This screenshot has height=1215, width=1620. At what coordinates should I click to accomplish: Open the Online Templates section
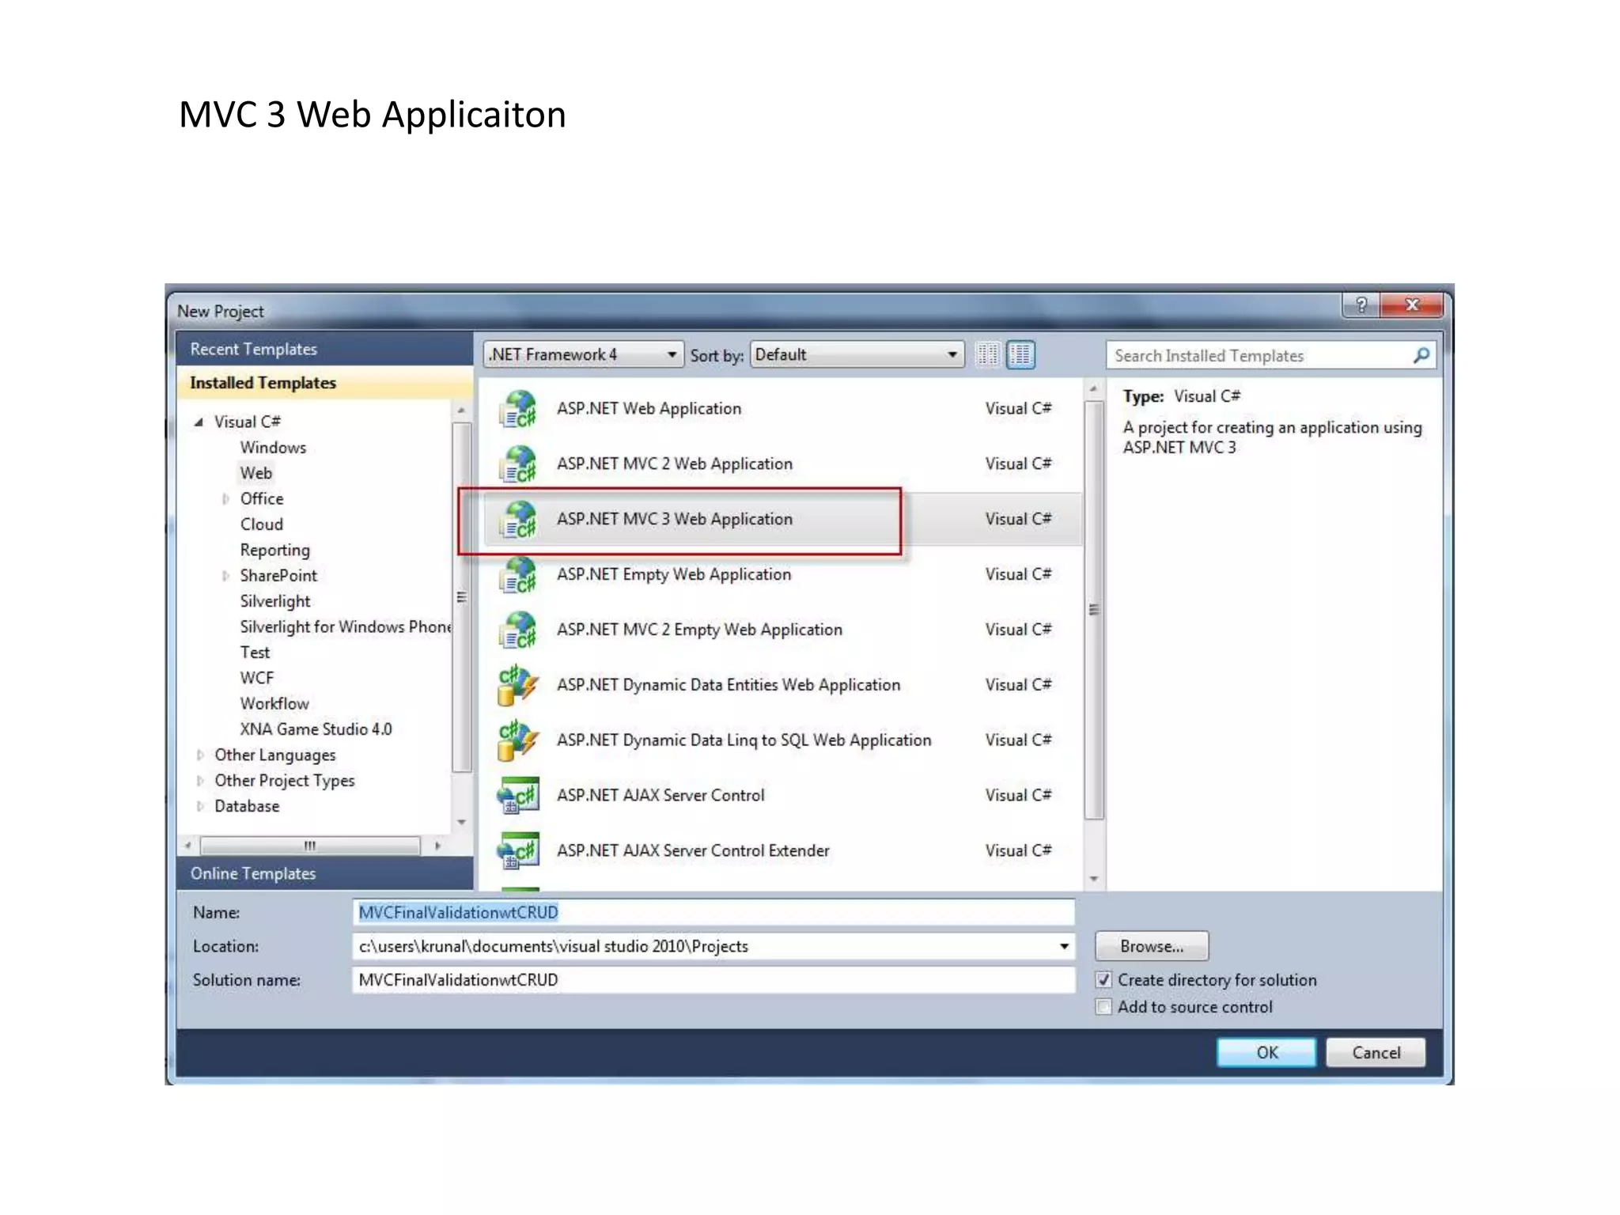(x=253, y=873)
